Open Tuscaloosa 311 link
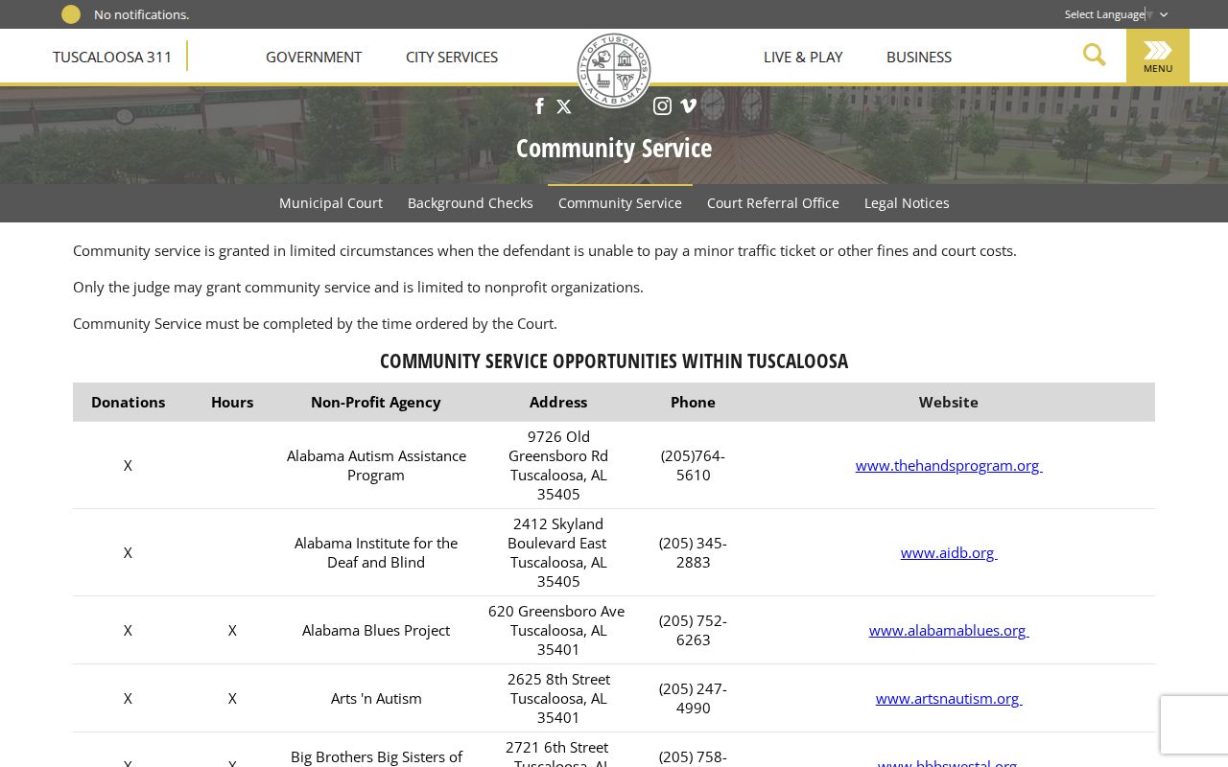The image size is (1228, 767). (x=112, y=57)
